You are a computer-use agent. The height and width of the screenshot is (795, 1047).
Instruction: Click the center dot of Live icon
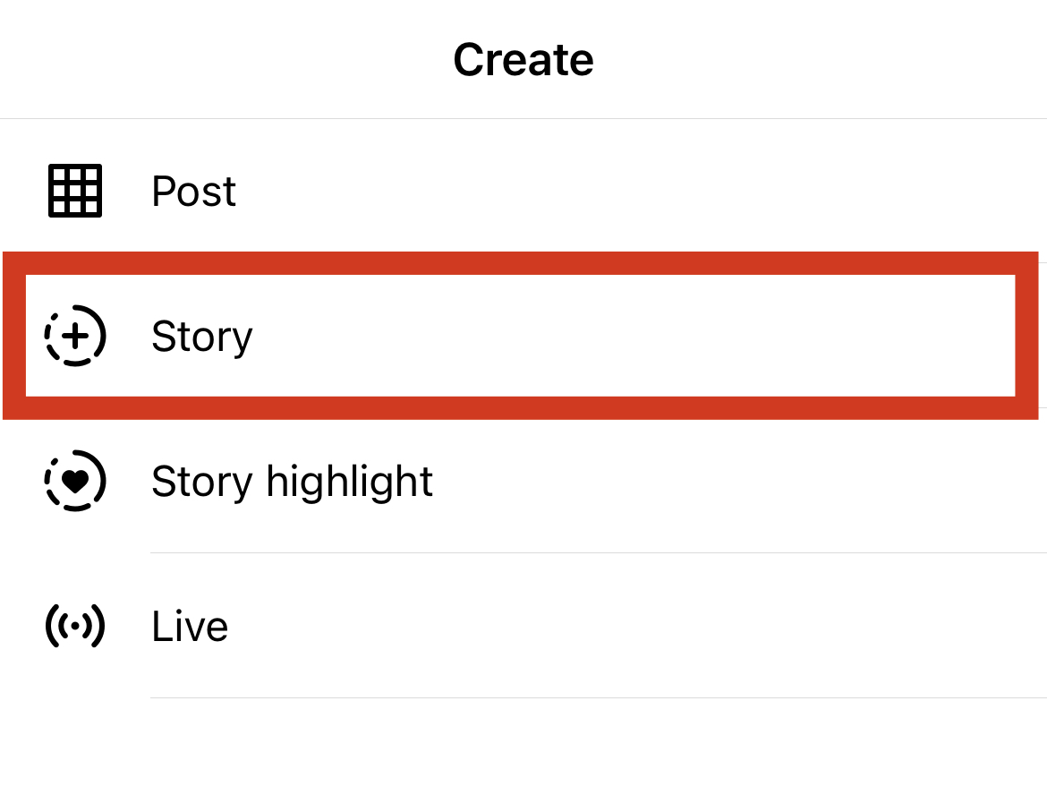(x=75, y=626)
